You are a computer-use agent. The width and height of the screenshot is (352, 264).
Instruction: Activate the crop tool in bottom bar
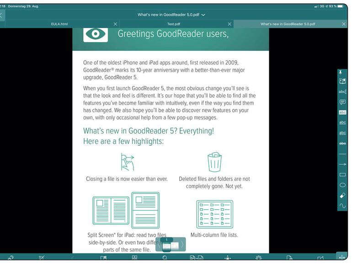click(42, 258)
